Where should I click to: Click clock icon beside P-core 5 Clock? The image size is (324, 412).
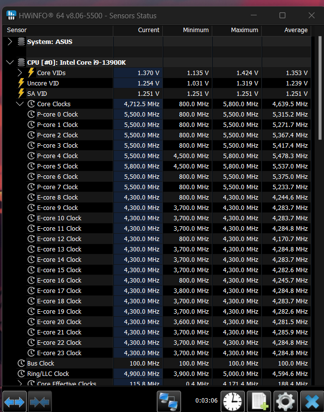[x=31, y=166]
